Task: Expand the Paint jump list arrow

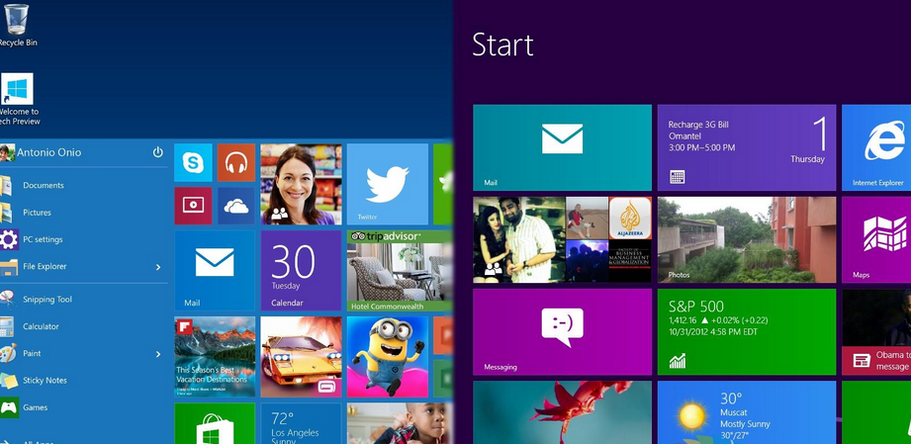Action: point(158,353)
